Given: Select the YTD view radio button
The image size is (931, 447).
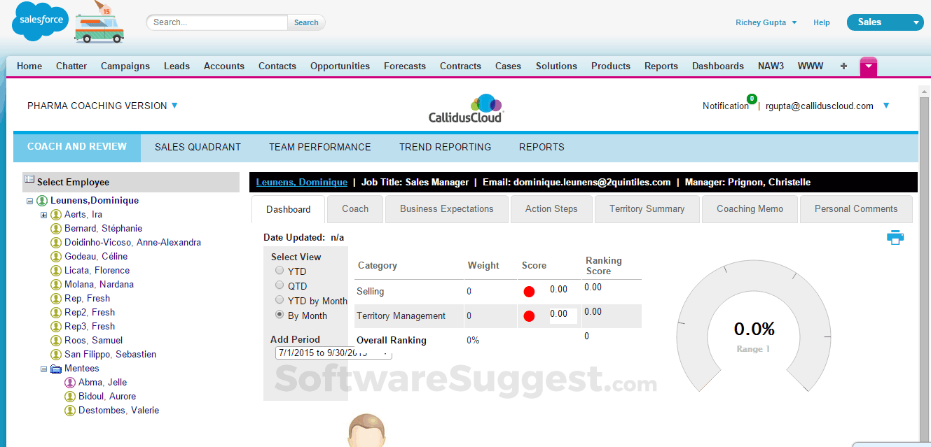Looking at the screenshot, I should pyautogui.click(x=280, y=271).
